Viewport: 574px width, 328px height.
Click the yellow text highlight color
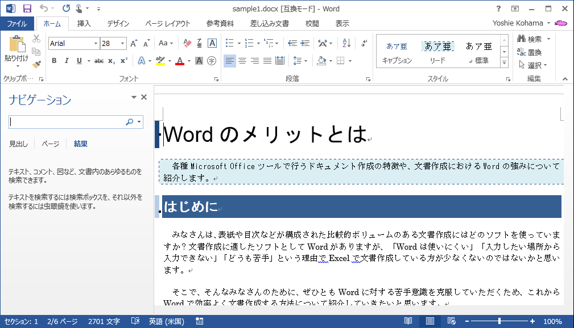[160, 61]
